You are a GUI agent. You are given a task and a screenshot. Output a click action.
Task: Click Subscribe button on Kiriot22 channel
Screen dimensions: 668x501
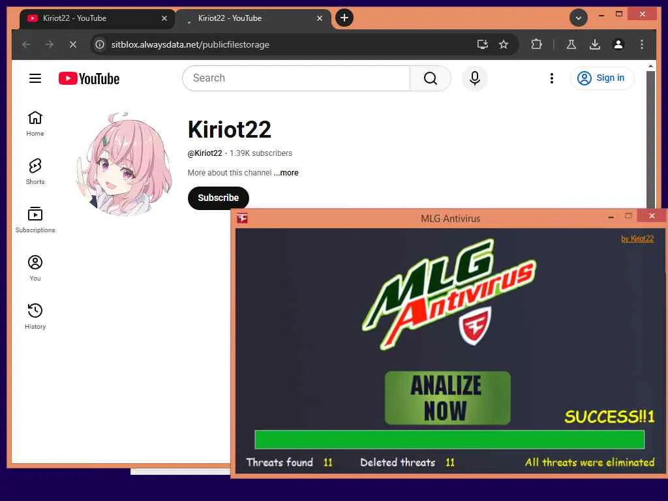(x=218, y=198)
